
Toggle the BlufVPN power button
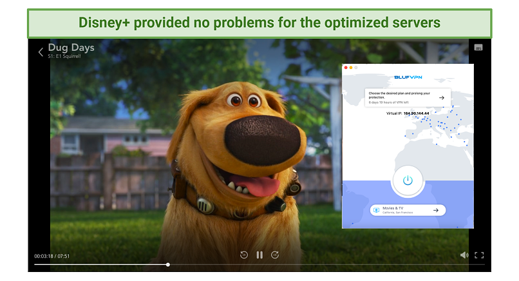pos(408,180)
